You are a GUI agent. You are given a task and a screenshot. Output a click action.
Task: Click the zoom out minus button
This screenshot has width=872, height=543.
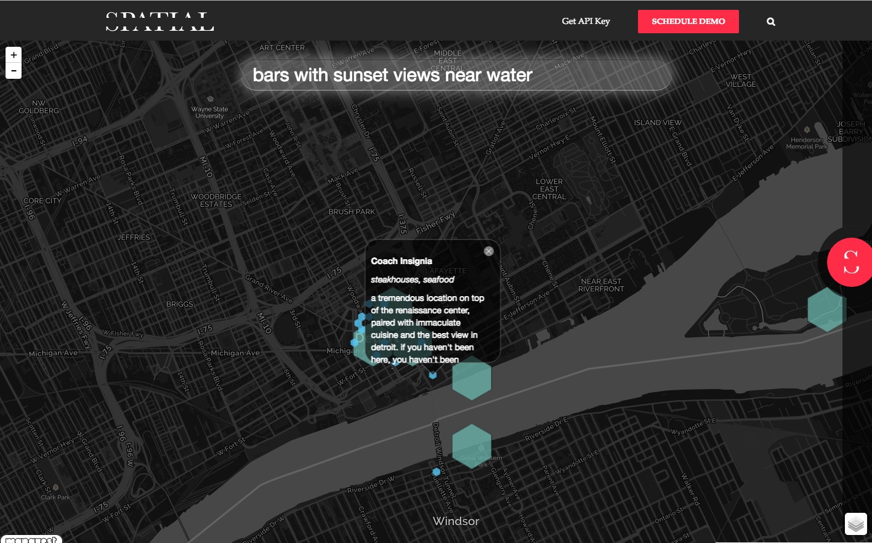(x=14, y=71)
